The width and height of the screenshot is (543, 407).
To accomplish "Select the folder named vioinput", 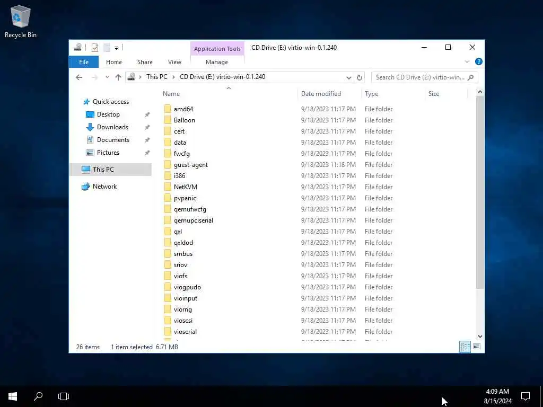I will pos(185,298).
